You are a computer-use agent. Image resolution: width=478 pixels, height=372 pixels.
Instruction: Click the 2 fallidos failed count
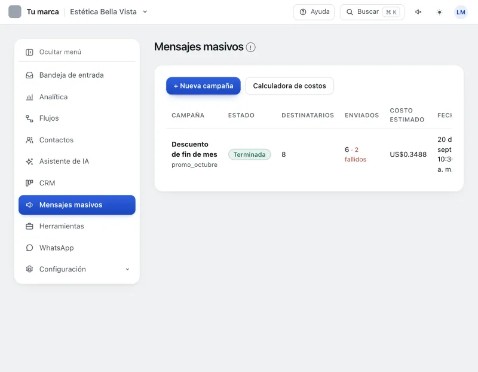click(356, 154)
